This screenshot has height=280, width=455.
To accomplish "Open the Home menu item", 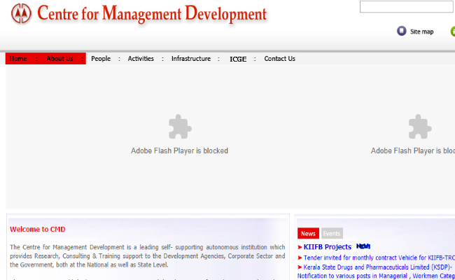I will coord(18,59).
